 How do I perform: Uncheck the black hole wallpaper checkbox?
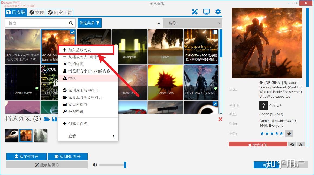coord(215,104)
